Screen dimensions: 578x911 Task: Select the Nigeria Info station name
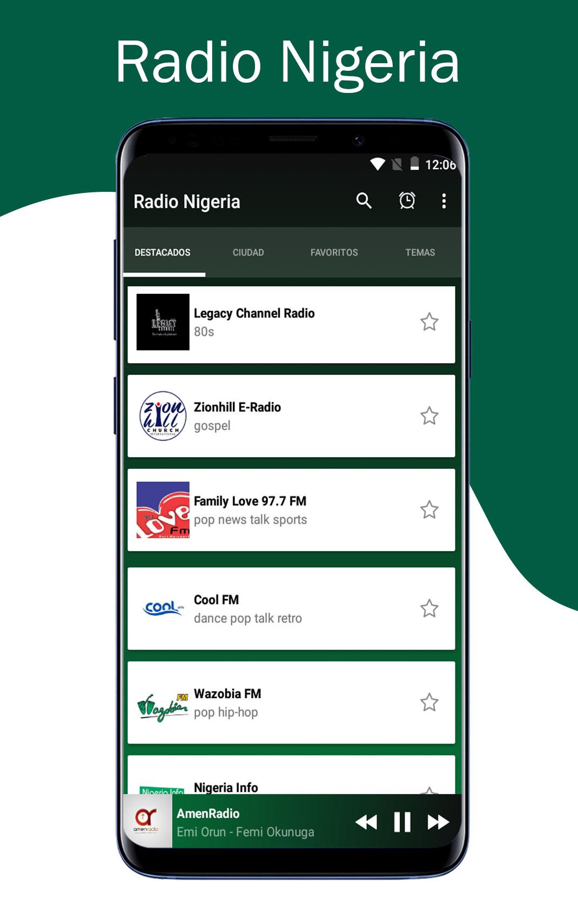[x=226, y=787]
